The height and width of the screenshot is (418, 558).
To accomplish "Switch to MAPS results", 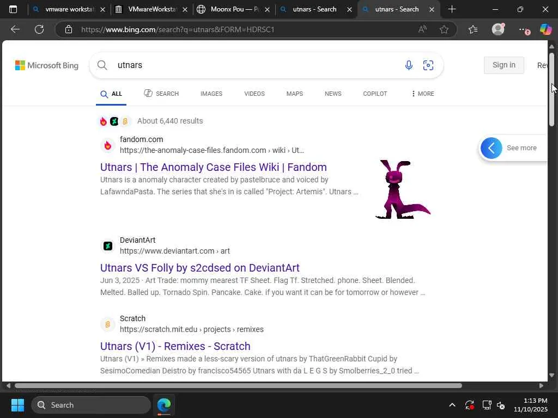I will [295, 94].
